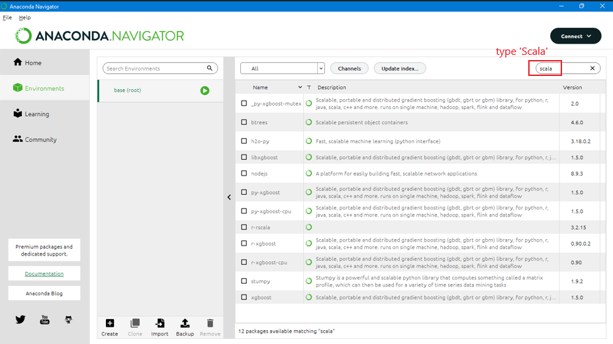The image size is (613, 344).
Task: Open the Documentation link
Action: click(x=44, y=273)
